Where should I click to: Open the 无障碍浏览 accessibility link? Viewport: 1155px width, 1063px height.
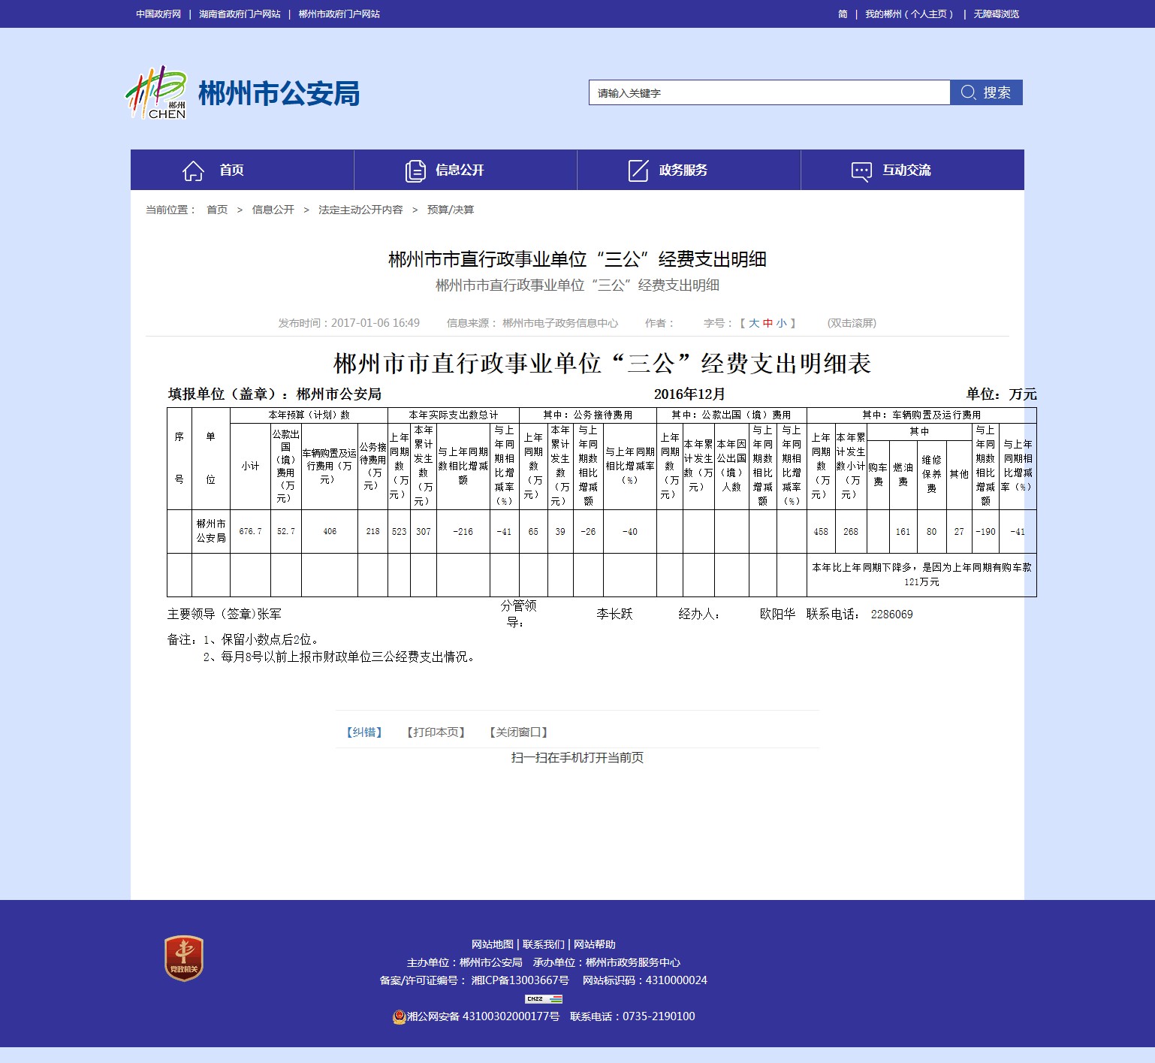pyautogui.click(x=997, y=14)
